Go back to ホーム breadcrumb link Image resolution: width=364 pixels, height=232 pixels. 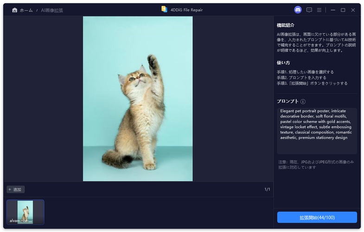tap(26, 11)
